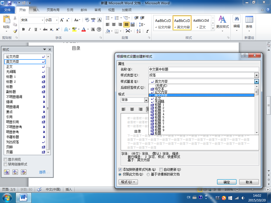Check the 自动更新 checkbox

click(x=161, y=169)
